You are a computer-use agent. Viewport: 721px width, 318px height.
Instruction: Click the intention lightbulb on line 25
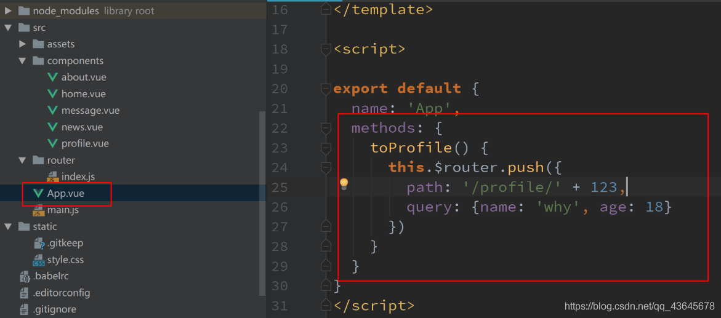(344, 185)
